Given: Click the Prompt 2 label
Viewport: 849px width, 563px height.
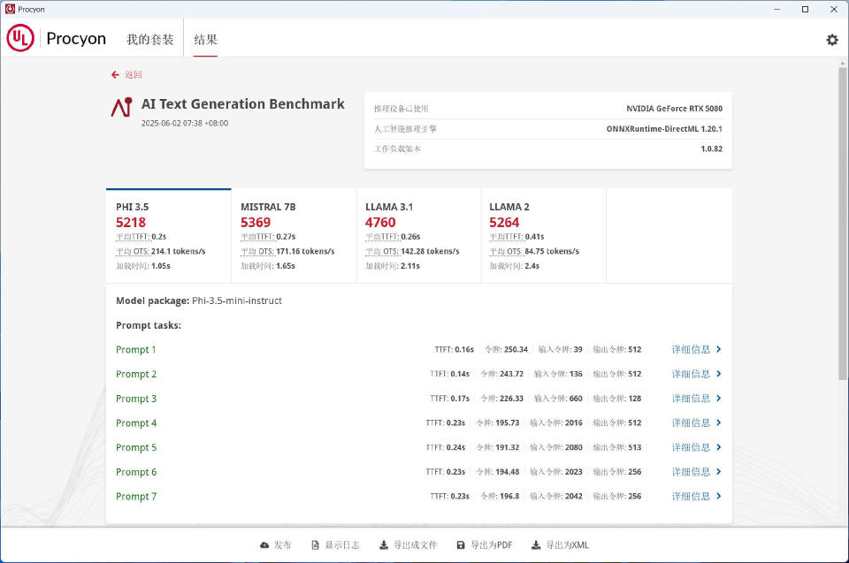Looking at the screenshot, I should [x=136, y=374].
